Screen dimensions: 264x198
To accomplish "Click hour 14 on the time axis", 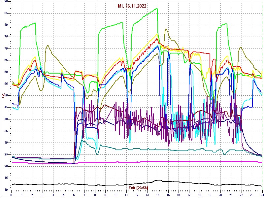I will pos(158,195).
